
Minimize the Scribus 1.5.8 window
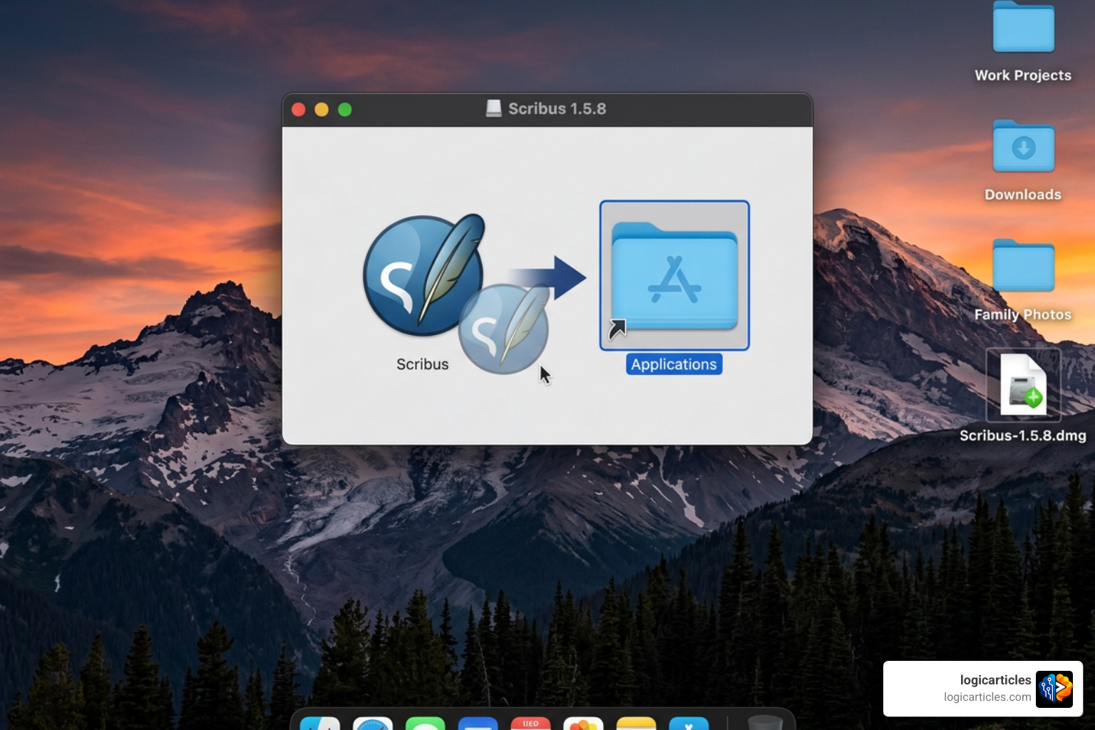(322, 109)
